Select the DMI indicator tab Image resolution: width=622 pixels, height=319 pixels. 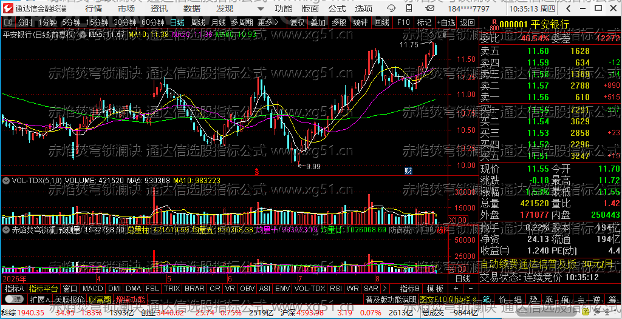[x=115, y=288]
